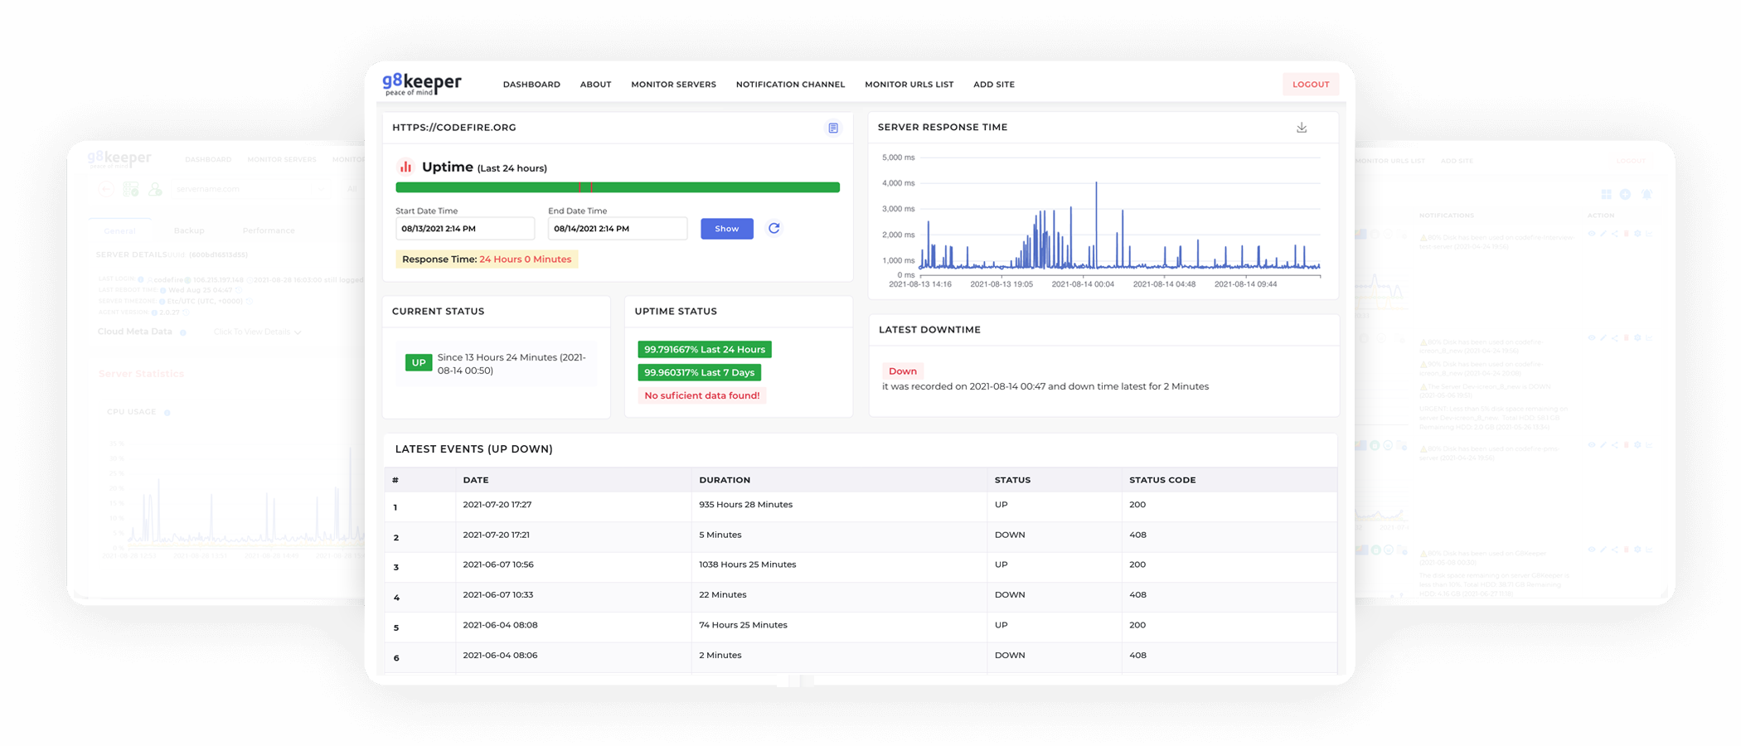
Task: Open Monitor URLs List in navbar
Action: point(909,85)
